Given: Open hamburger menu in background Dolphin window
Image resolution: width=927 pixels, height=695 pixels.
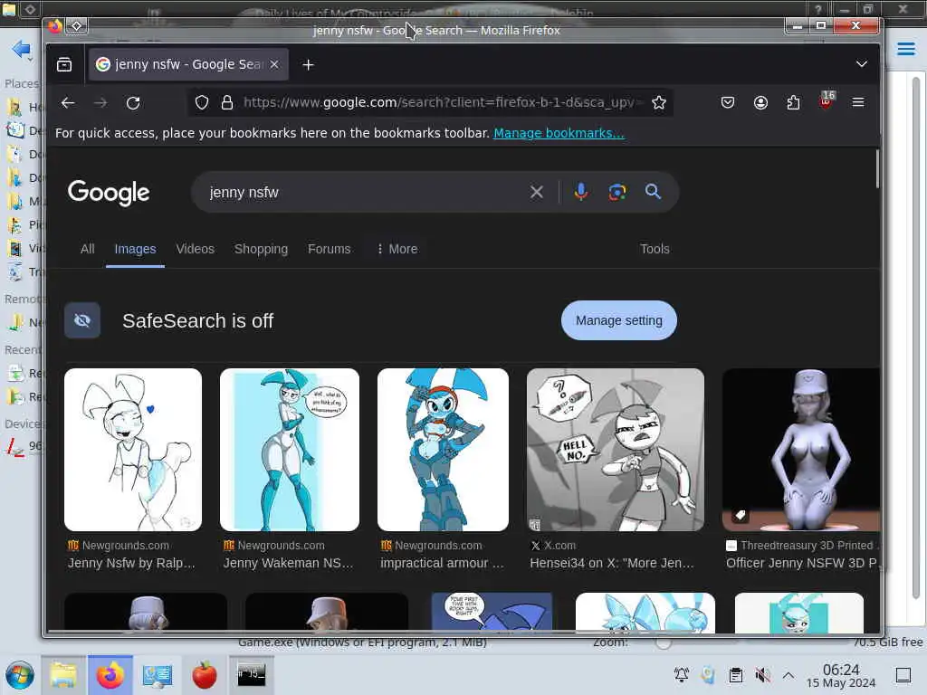Looking at the screenshot, I should coord(905,49).
